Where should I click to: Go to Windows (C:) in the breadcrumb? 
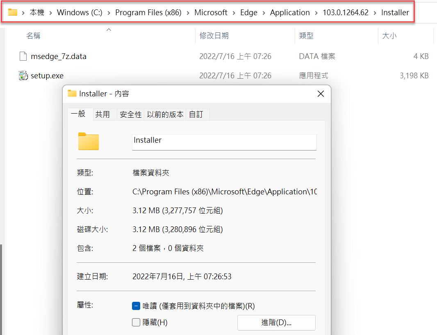80,12
